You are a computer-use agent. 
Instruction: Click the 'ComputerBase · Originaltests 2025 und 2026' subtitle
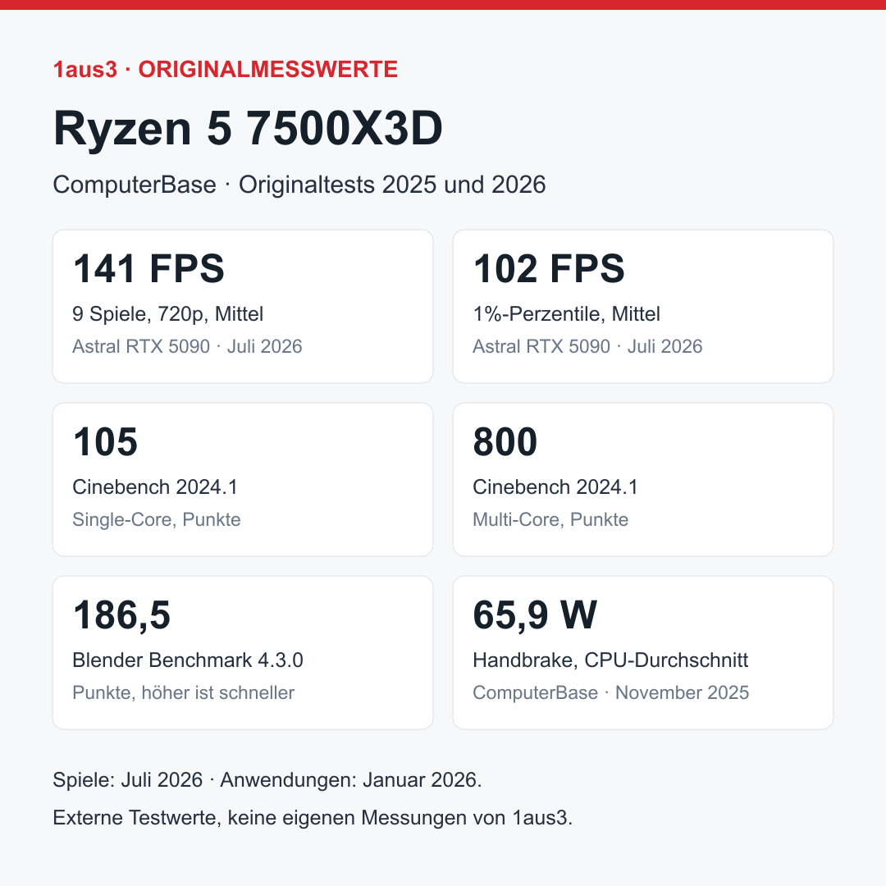pyautogui.click(x=299, y=185)
